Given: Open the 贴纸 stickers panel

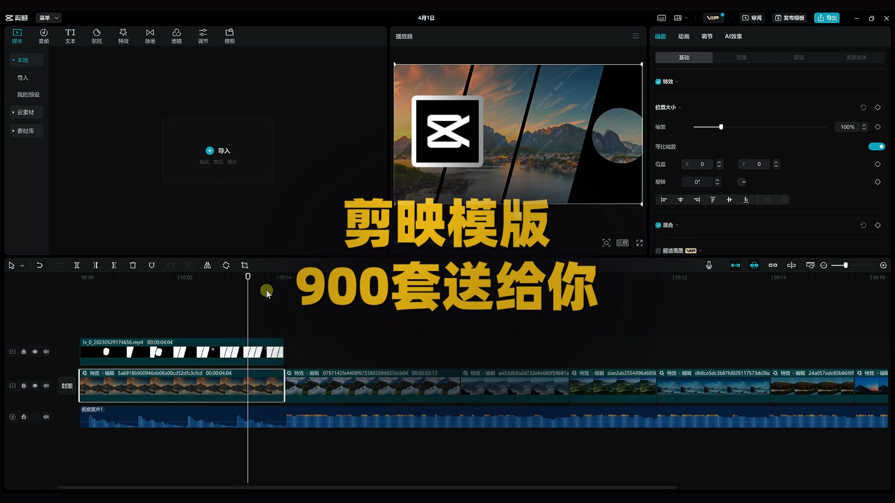Looking at the screenshot, I should click(97, 36).
